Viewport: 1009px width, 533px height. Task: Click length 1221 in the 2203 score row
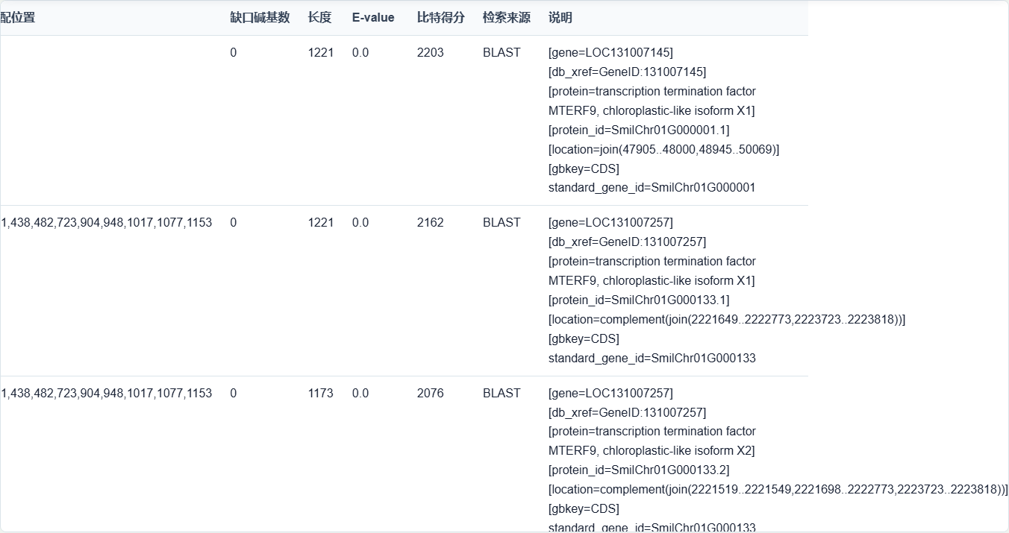click(321, 53)
